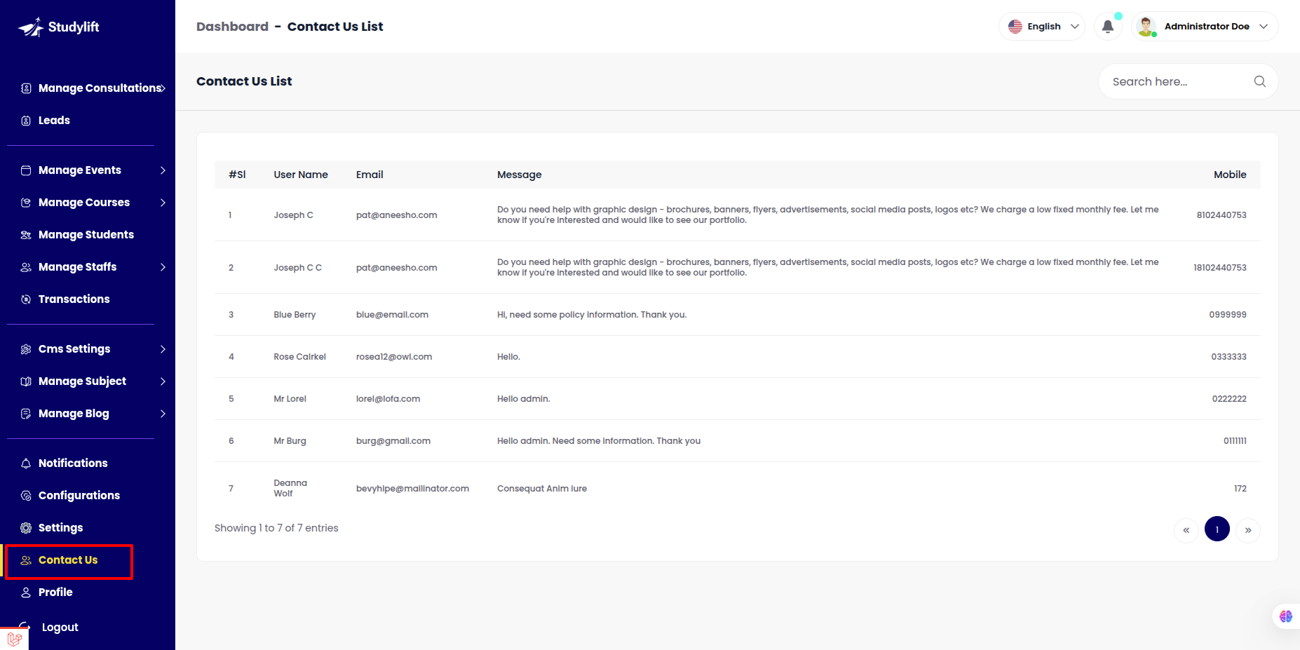Click the User Name column header
This screenshot has width=1300, height=650.
coord(301,175)
